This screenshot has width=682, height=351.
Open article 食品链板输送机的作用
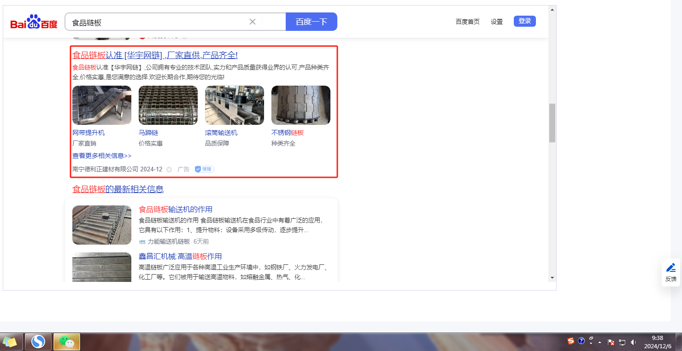(x=176, y=210)
